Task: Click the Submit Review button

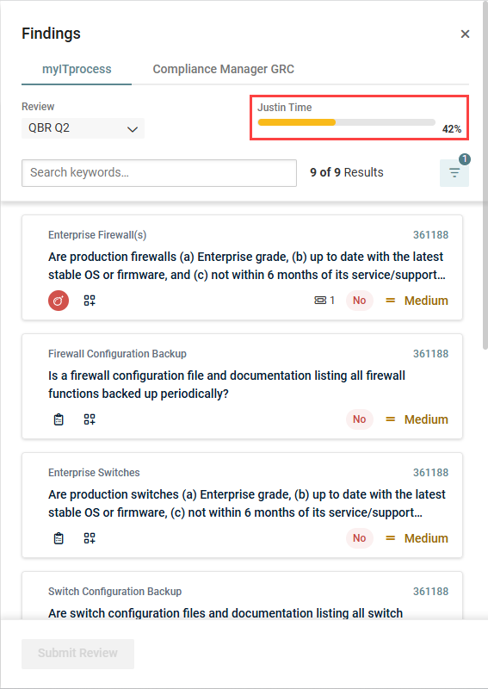Action: tap(77, 654)
